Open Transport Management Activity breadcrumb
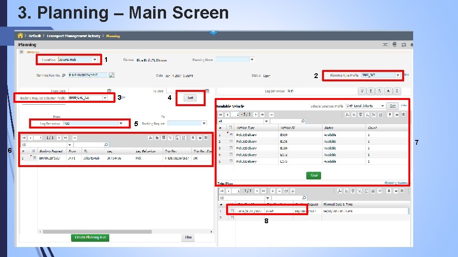 (x=73, y=36)
